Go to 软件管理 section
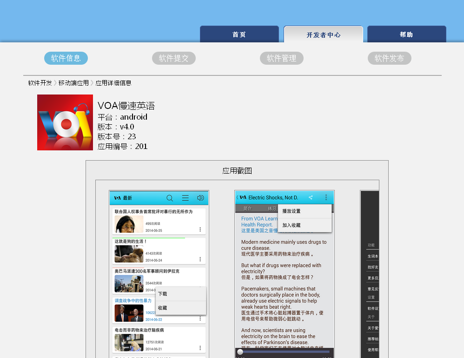Screen dimensions: 464x358 (281, 58)
